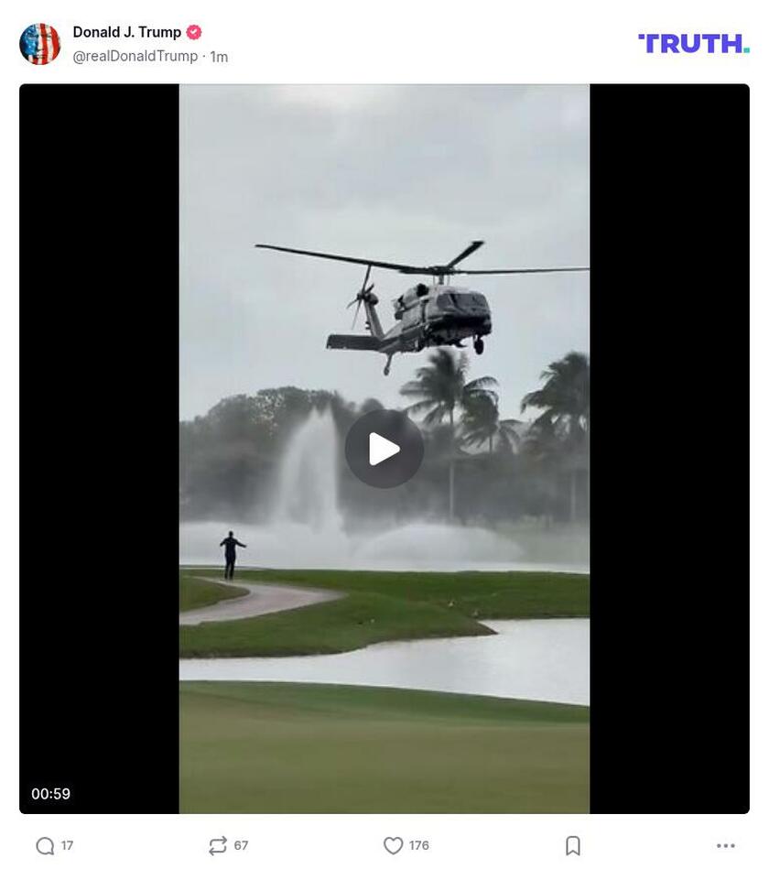The width and height of the screenshot is (769, 880).
Task: View the 176 likes count
Action: [x=419, y=846]
